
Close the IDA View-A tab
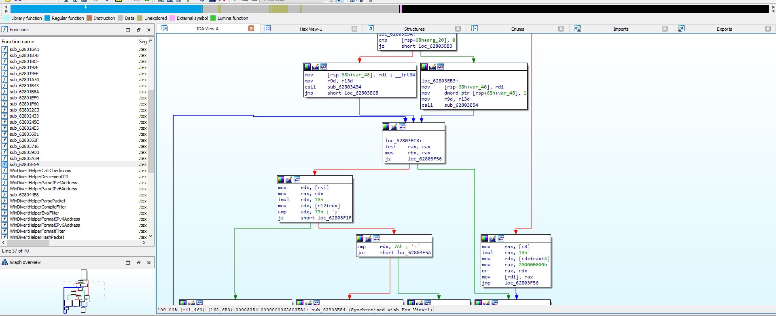[251, 28]
